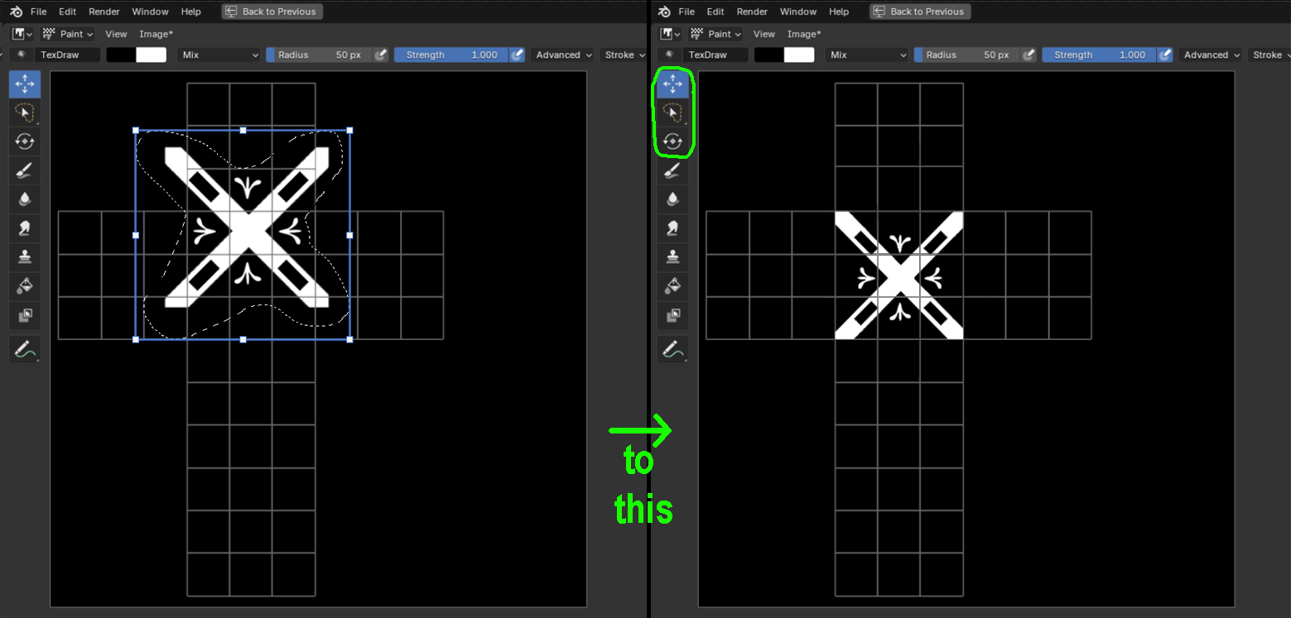Open the Image* menu in right editor
This screenshot has height=618, width=1291.
(x=804, y=34)
